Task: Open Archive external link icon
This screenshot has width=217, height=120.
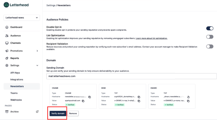Action: coord(37,111)
